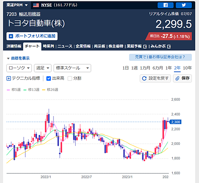
Task: Toggle 出来高 checkbox
Action: [49, 78]
